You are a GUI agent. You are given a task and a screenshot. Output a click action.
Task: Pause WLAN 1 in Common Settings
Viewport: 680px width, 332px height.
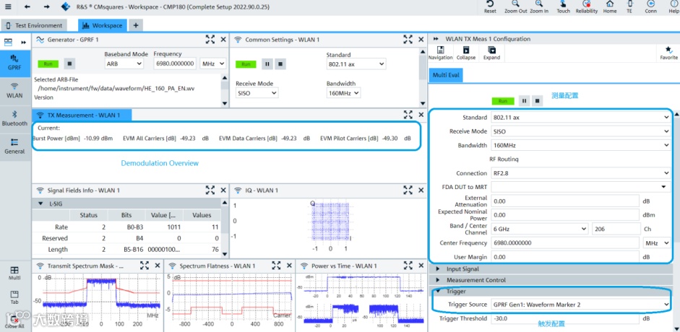point(267,64)
